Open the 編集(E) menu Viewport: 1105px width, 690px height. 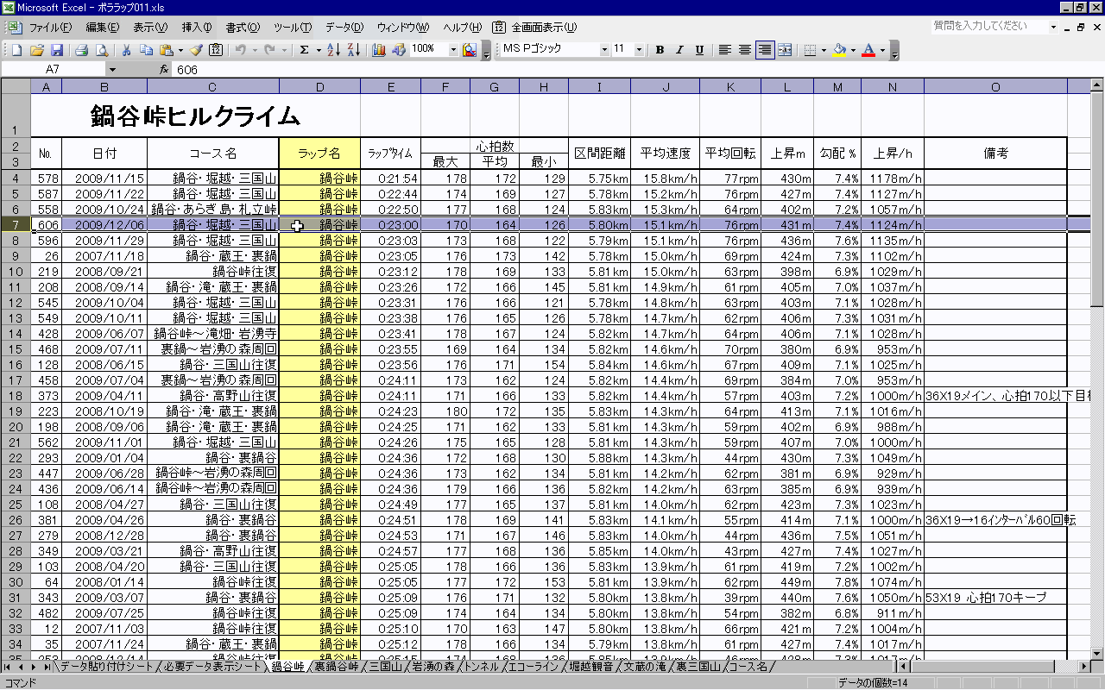click(103, 27)
